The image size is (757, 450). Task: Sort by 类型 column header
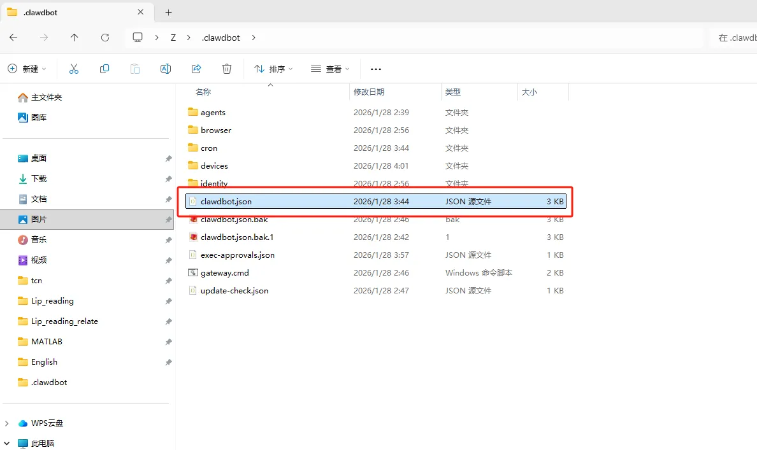point(453,92)
